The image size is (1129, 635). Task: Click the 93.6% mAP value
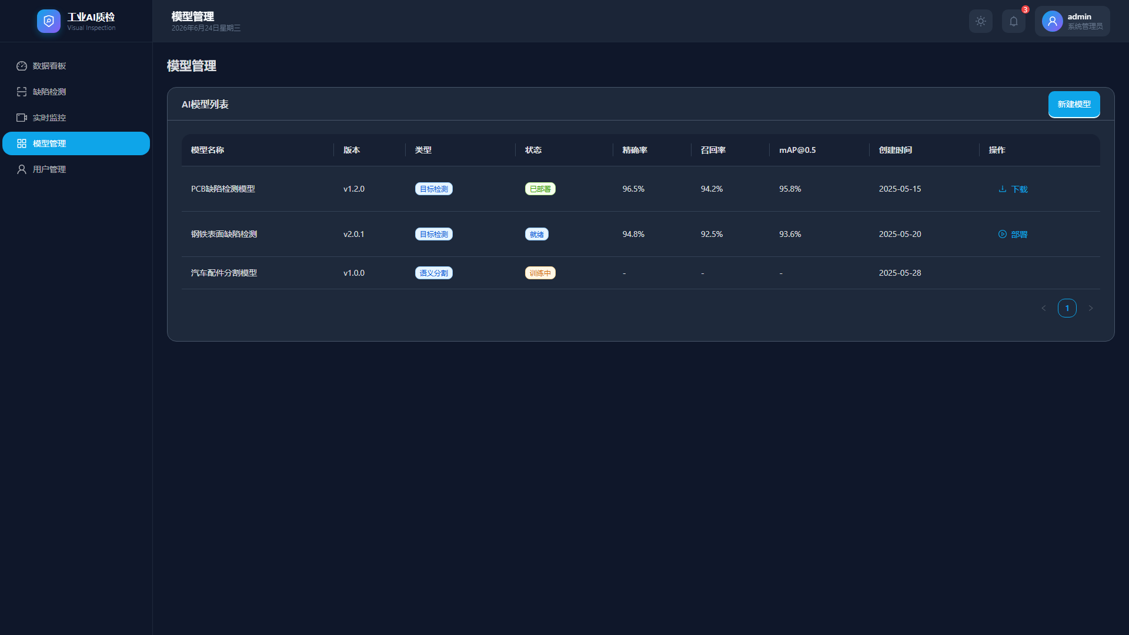(x=790, y=234)
